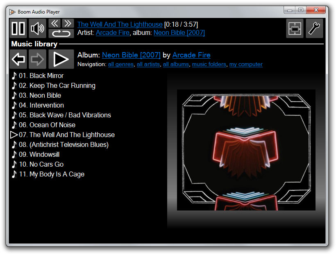The height and width of the screenshot is (254, 336).
Task: Select track 10. No Cars Go
Action: [41, 165]
